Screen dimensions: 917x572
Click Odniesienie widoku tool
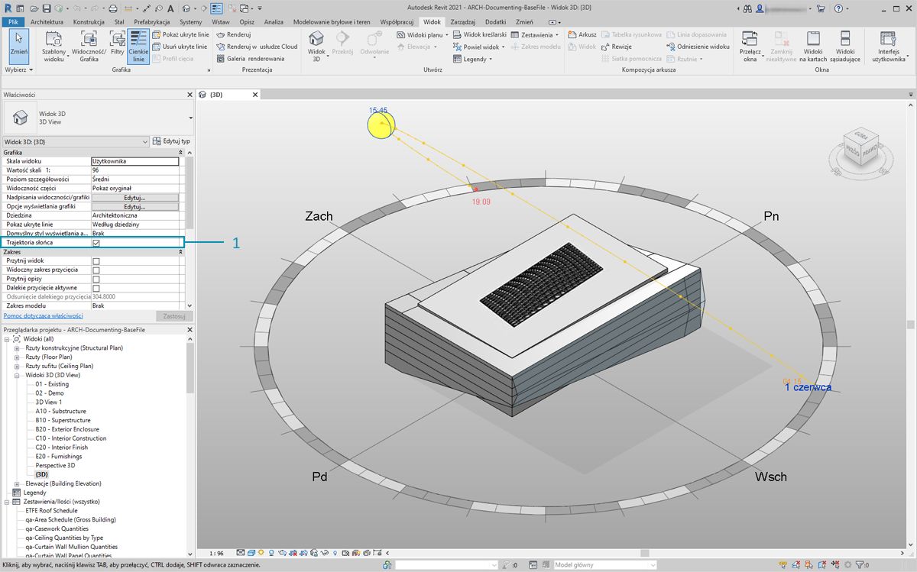click(x=698, y=47)
